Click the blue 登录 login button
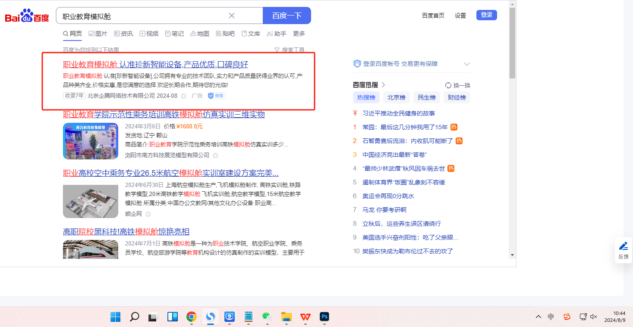The image size is (633, 327). (486, 15)
